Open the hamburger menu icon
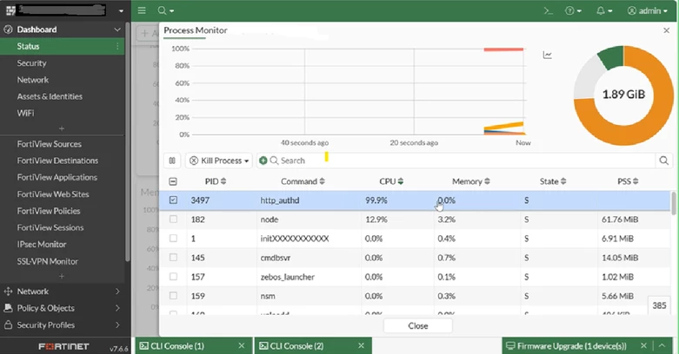The image size is (679, 354). [142, 10]
